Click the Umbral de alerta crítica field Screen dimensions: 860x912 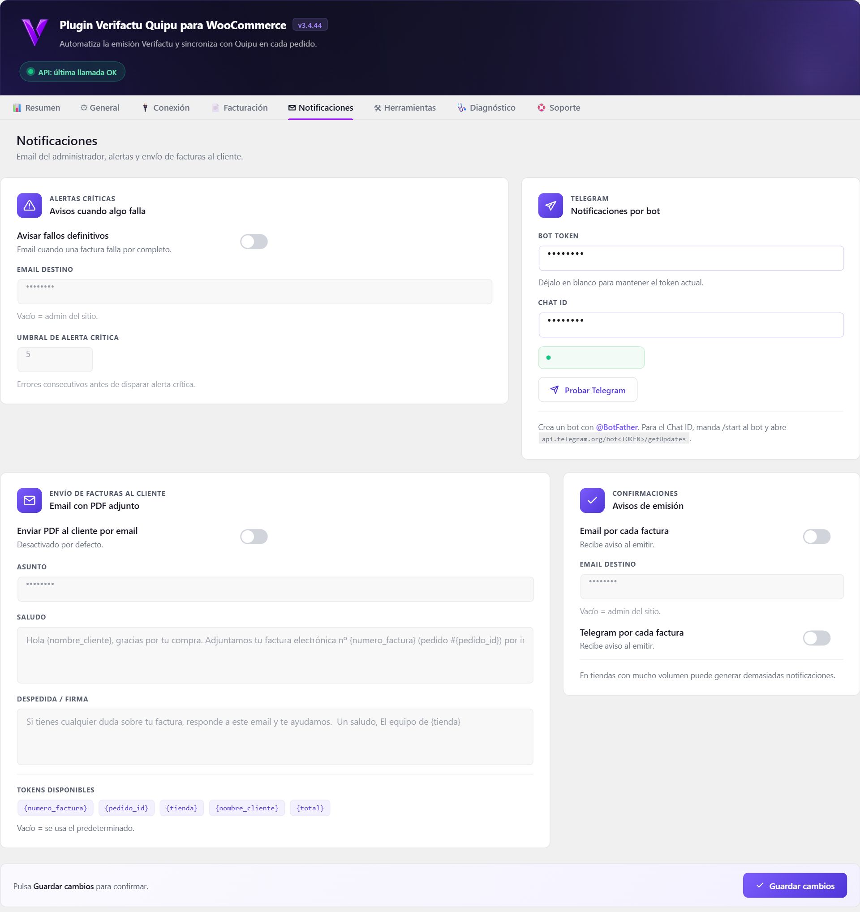(x=55, y=360)
